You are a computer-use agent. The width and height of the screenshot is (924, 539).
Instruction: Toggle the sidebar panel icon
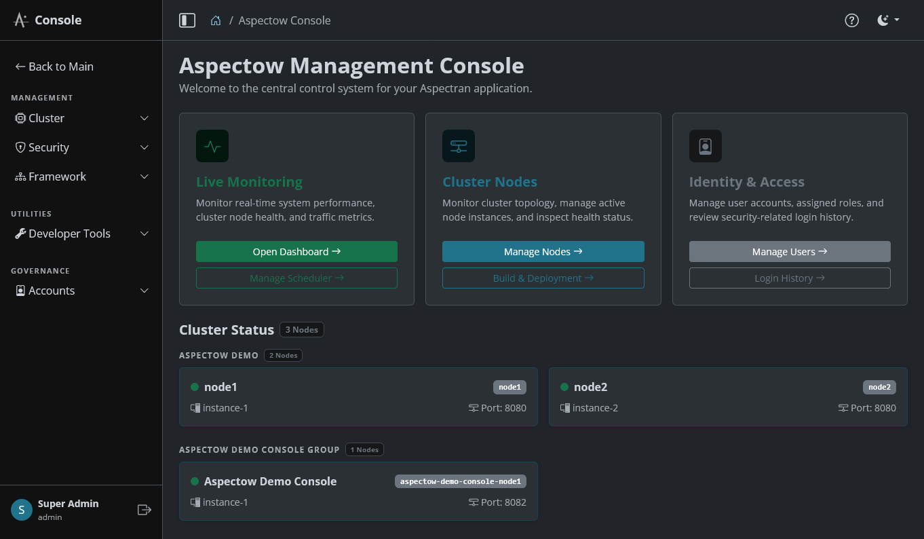187,20
